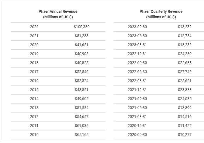The image size is (204, 143).
Task: Click the Pfizer Quarterly Revenue table header
Action: [161, 14]
